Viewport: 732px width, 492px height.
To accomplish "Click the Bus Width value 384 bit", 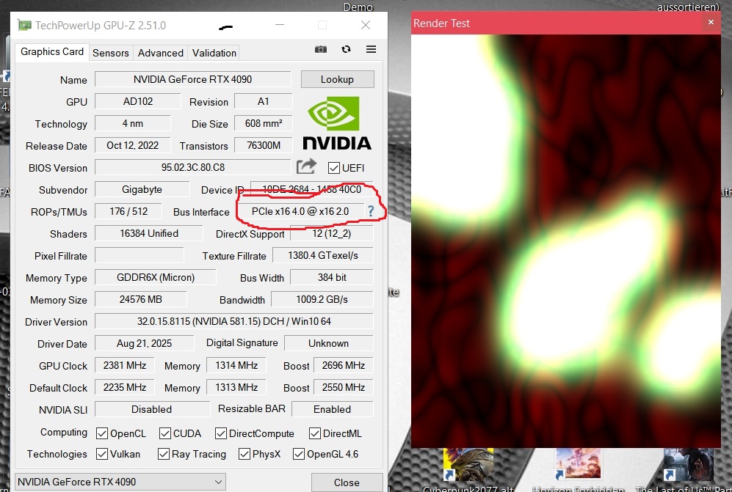I will pyautogui.click(x=331, y=277).
